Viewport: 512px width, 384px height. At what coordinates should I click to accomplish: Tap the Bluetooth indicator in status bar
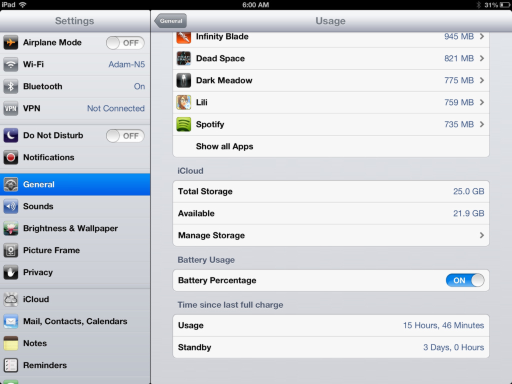[x=478, y=5]
